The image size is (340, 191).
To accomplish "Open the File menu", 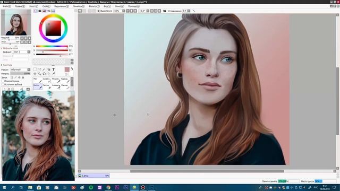I will coord(7,6).
